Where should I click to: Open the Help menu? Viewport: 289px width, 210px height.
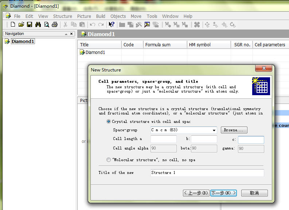click(x=188, y=16)
